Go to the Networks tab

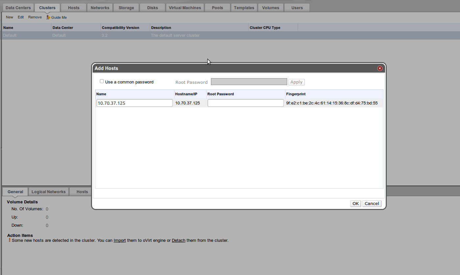point(100,8)
